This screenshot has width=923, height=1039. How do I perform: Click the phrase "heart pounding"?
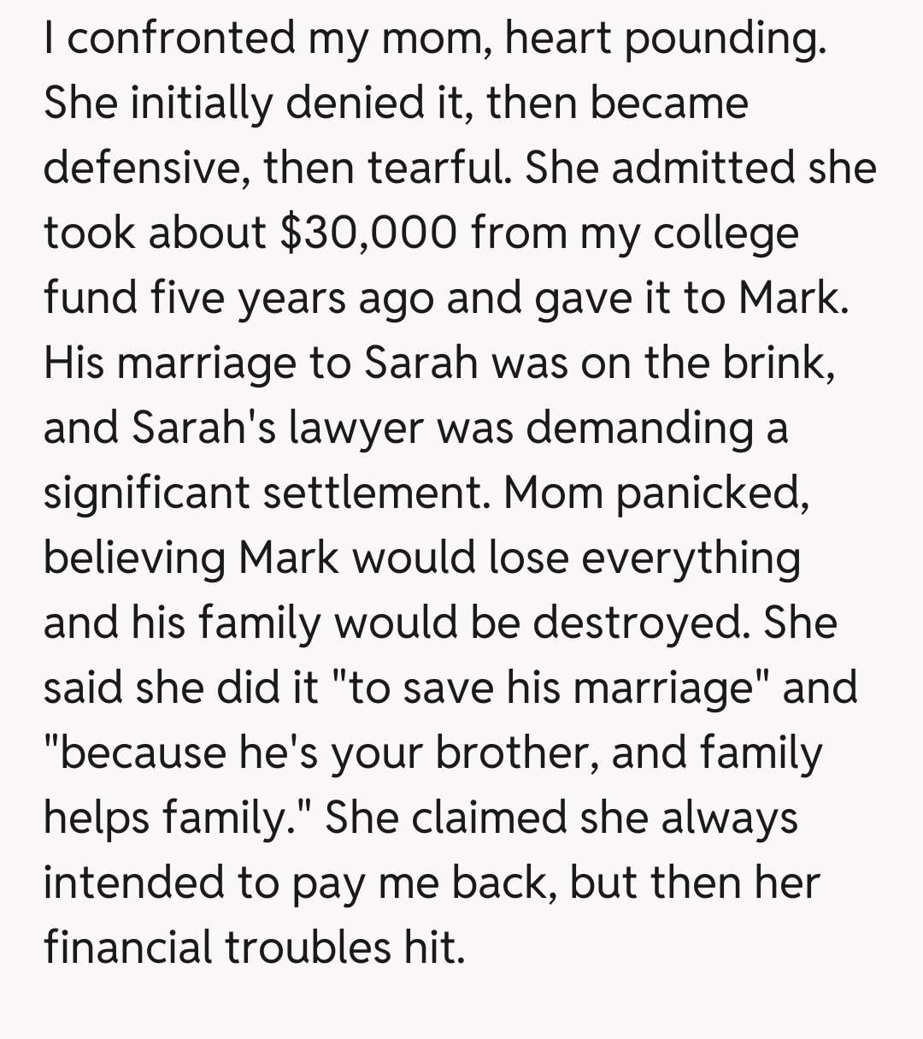[x=666, y=38]
